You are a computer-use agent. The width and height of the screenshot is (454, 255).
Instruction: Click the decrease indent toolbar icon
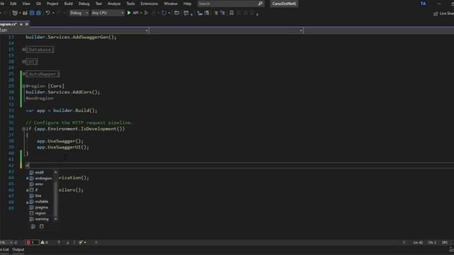tap(216, 13)
